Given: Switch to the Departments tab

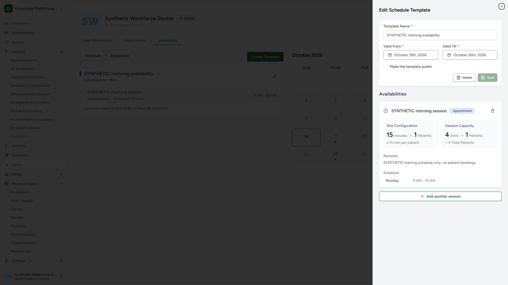Looking at the screenshot, I should coord(135,41).
